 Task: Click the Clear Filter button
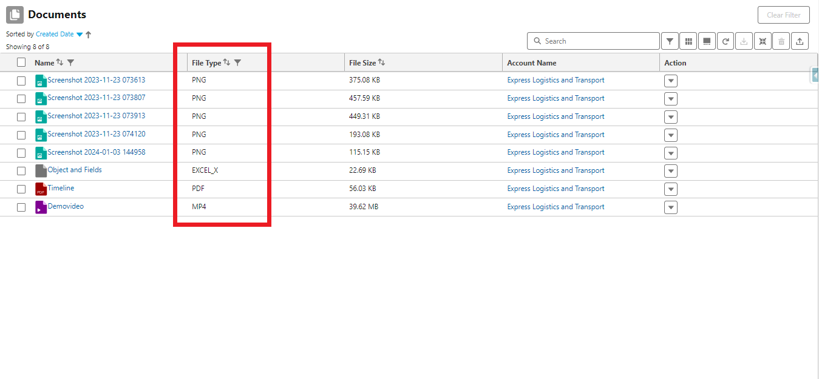(x=784, y=15)
